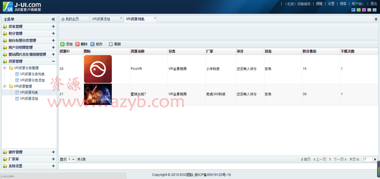This screenshot has width=380, height=179.
Task: Click the 捐赠 header link
Action: 319,4
